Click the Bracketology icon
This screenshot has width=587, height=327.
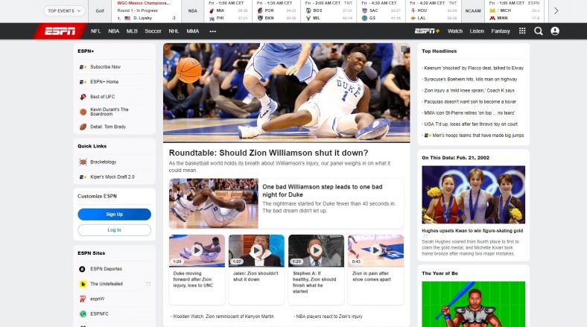[83, 162]
